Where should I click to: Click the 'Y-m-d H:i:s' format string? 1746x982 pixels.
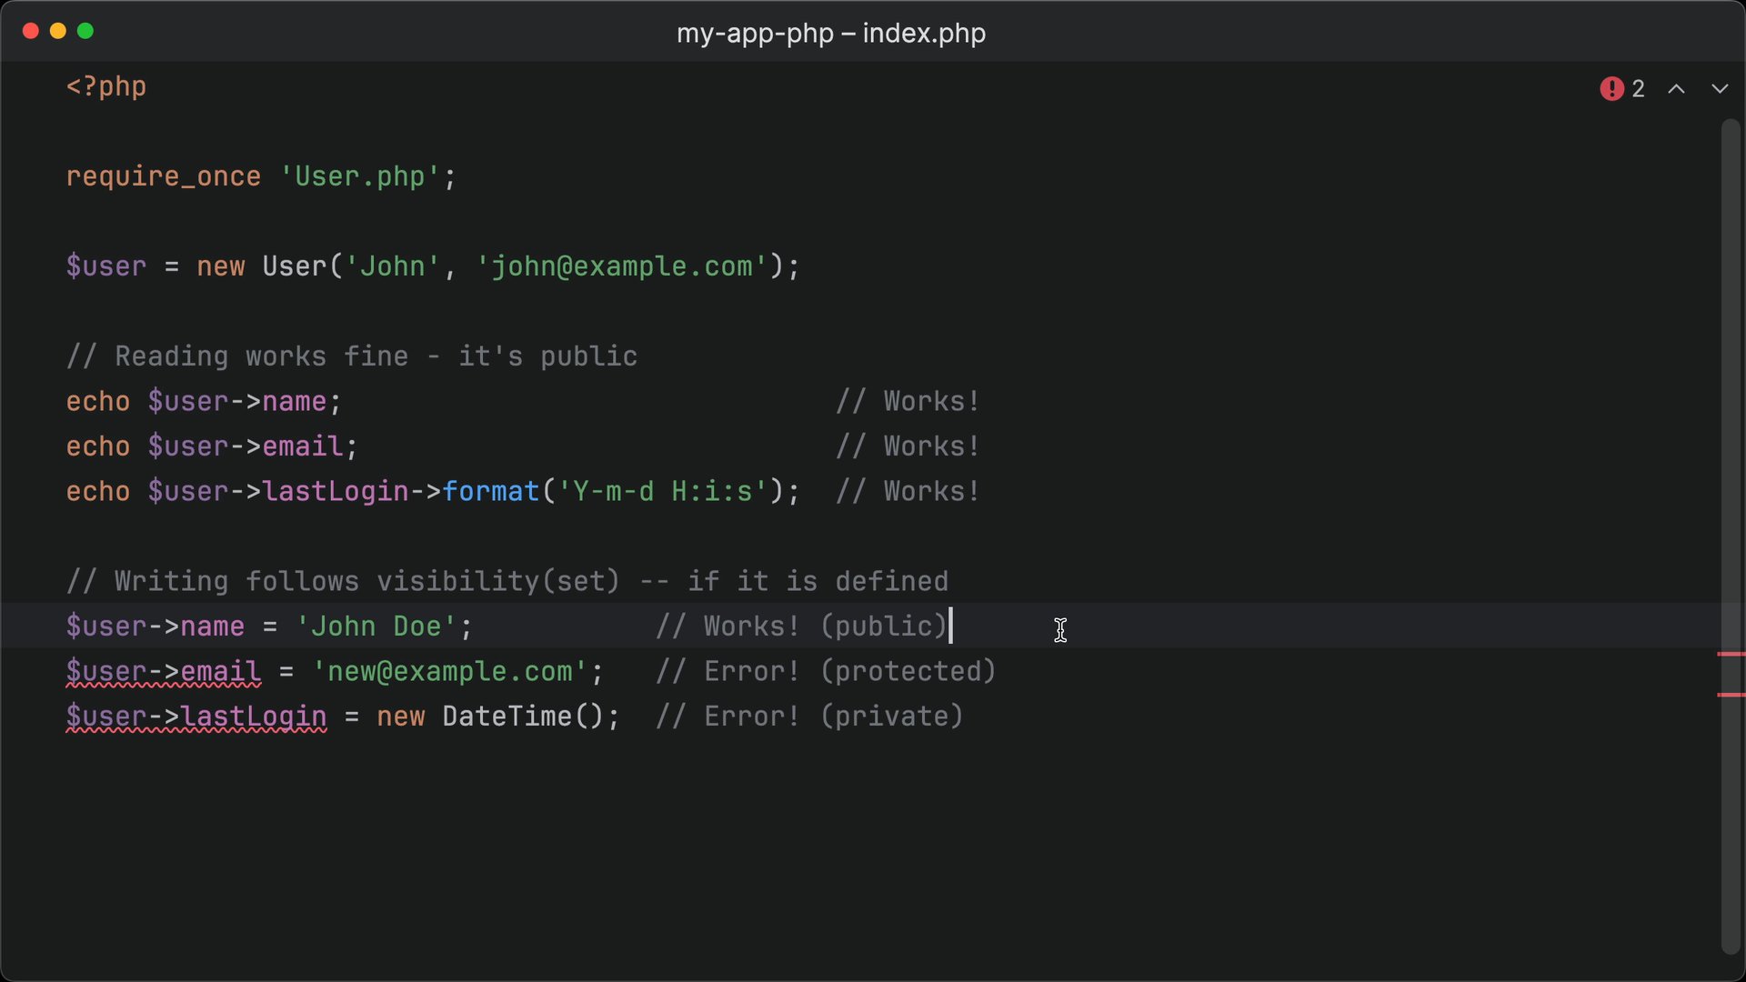tap(663, 491)
